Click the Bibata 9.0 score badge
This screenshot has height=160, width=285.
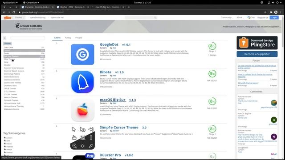point(212,74)
